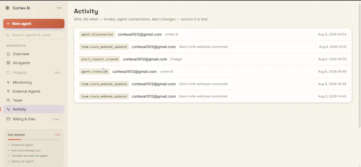The height and width of the screenshot is (167, 361).
Task: Click the email in the agent.disconnected row
Action: point(140,35)
